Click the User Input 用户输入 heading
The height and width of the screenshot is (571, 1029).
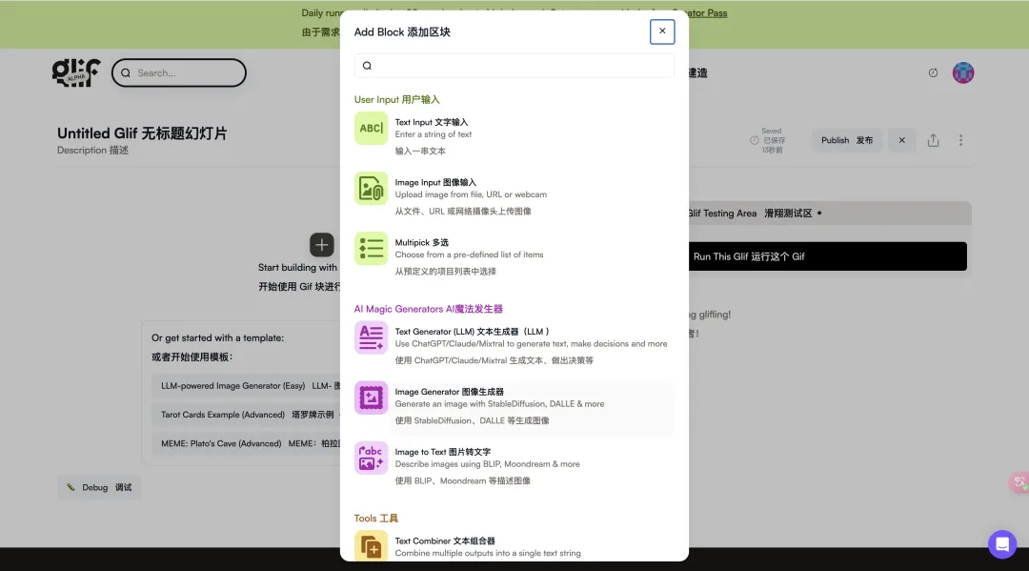coord(397,100)
